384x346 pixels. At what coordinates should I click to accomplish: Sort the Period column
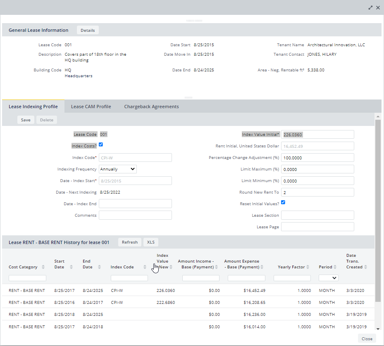click(336, 267)
